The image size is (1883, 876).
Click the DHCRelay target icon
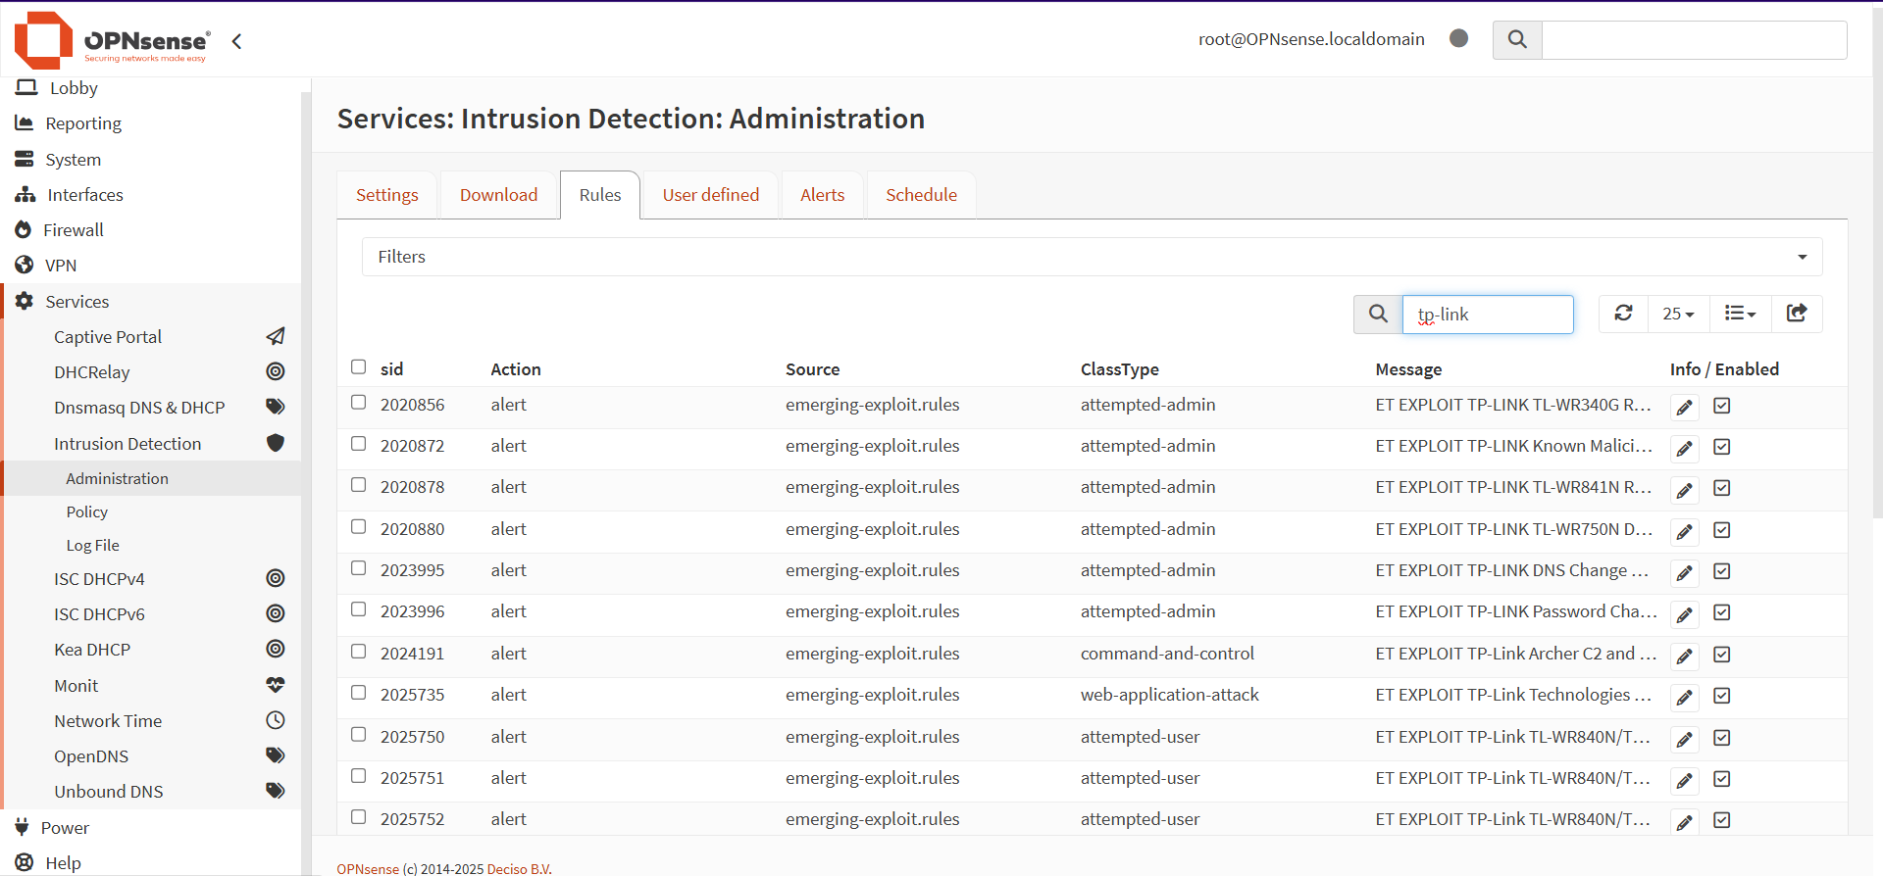point(276,371)
